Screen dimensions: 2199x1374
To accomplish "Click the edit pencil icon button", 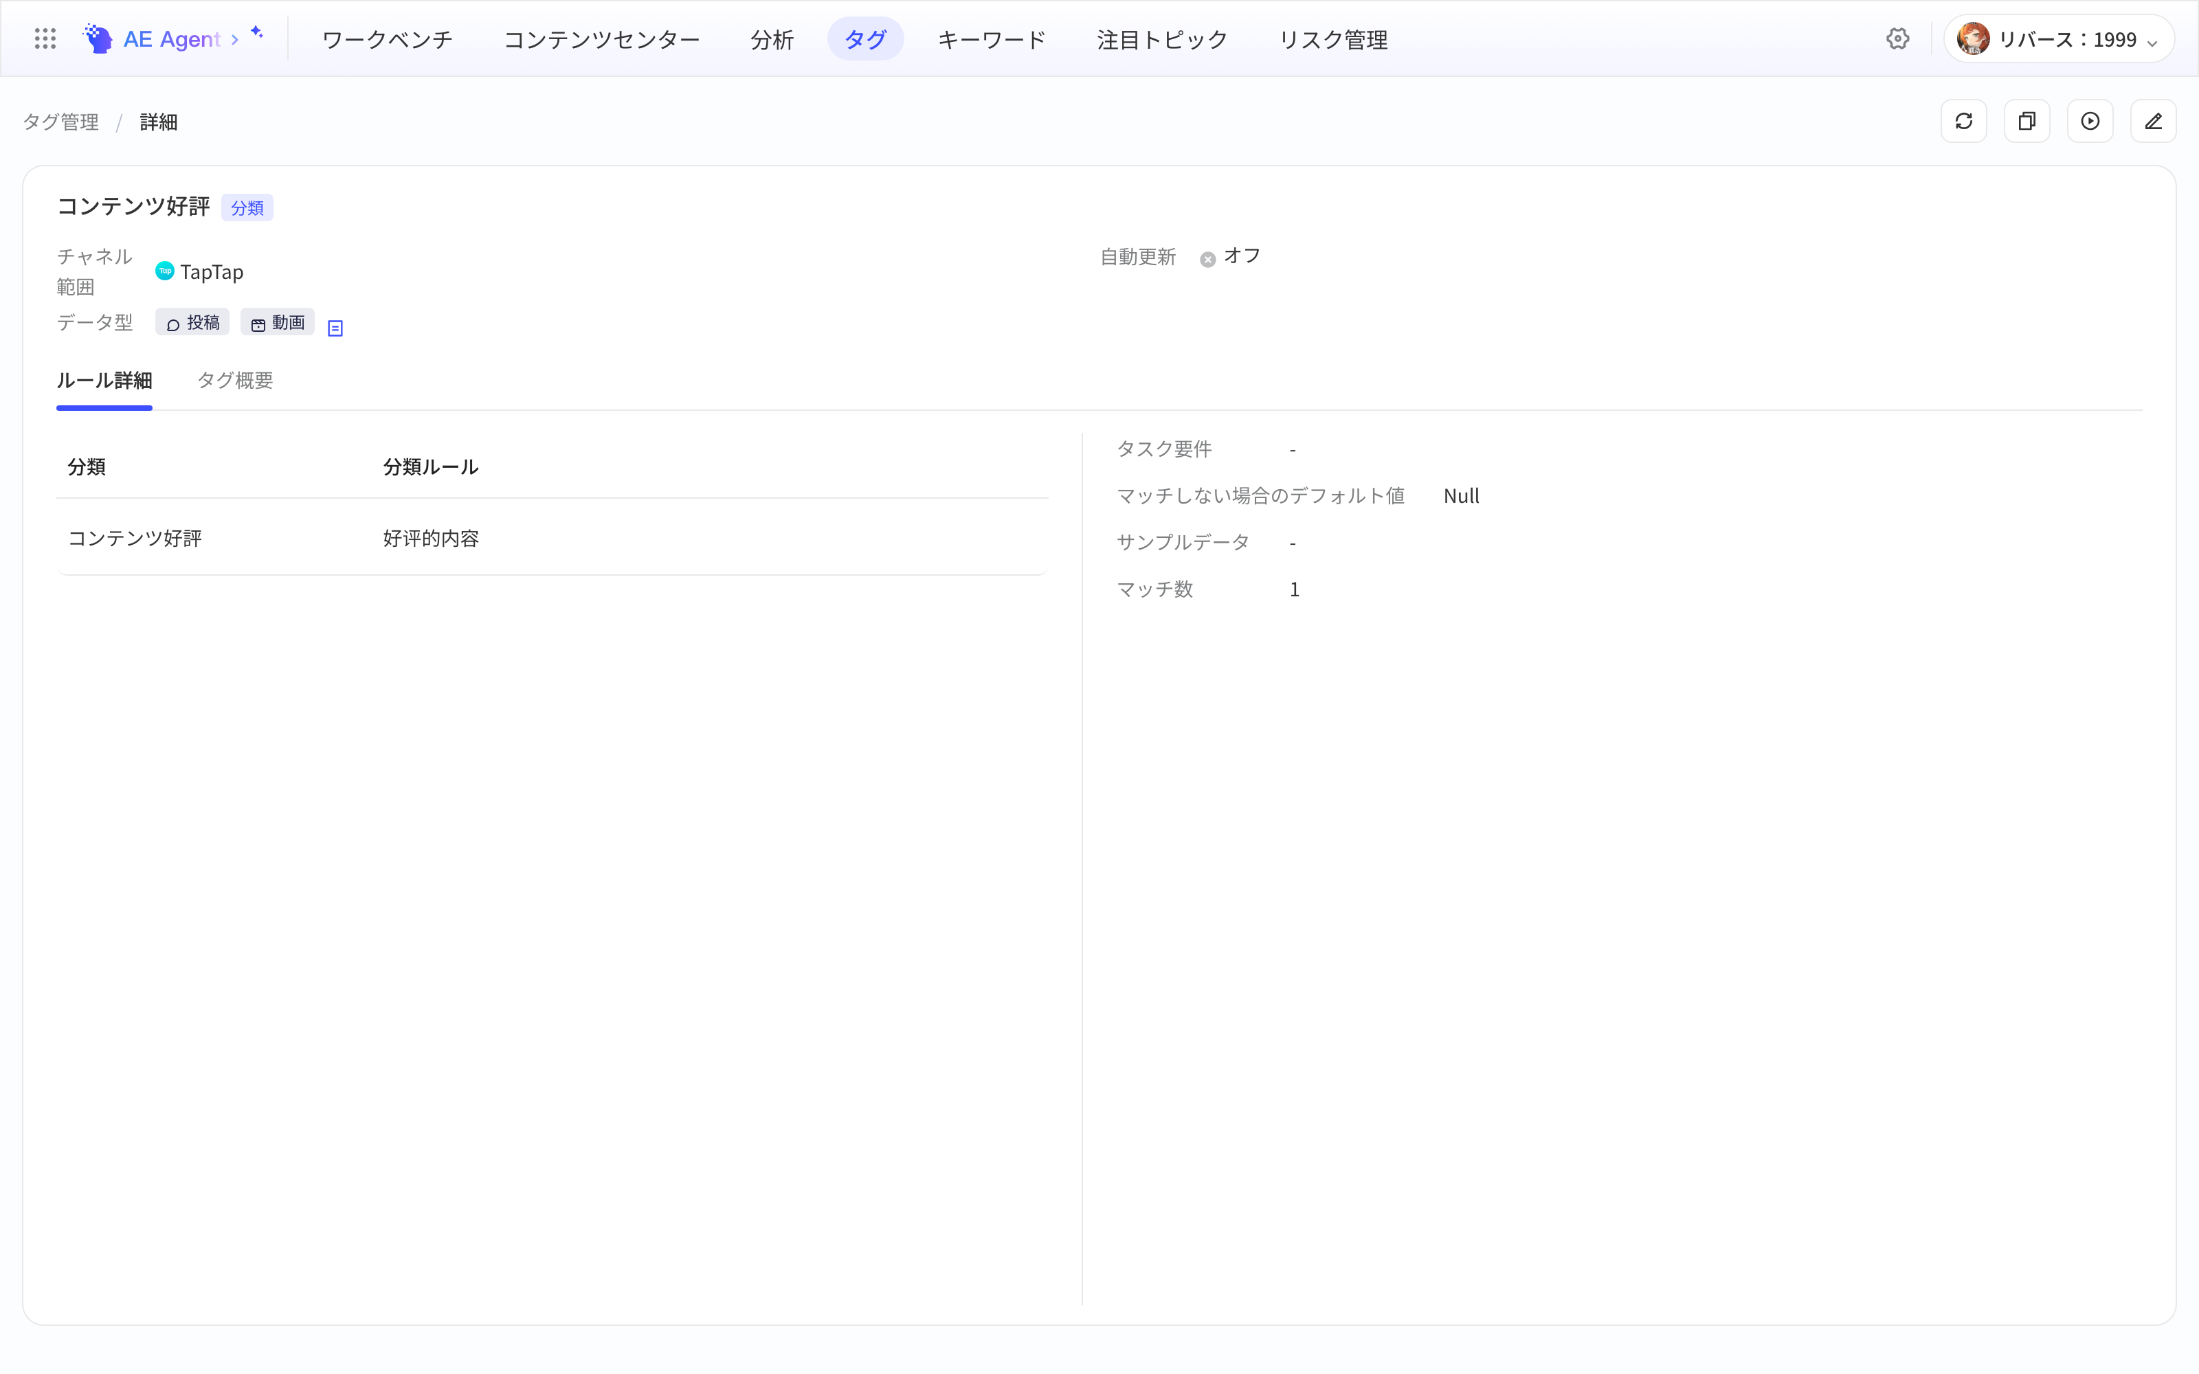I will 2154,121.
